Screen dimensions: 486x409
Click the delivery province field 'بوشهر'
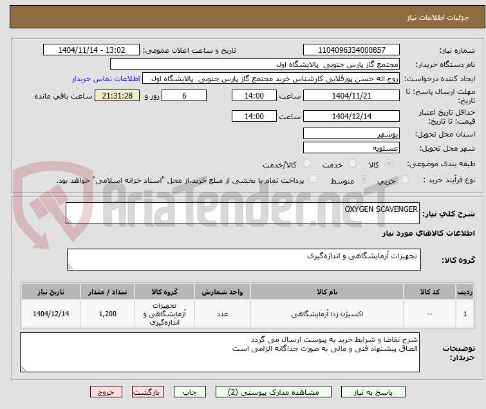click(351, 133)
